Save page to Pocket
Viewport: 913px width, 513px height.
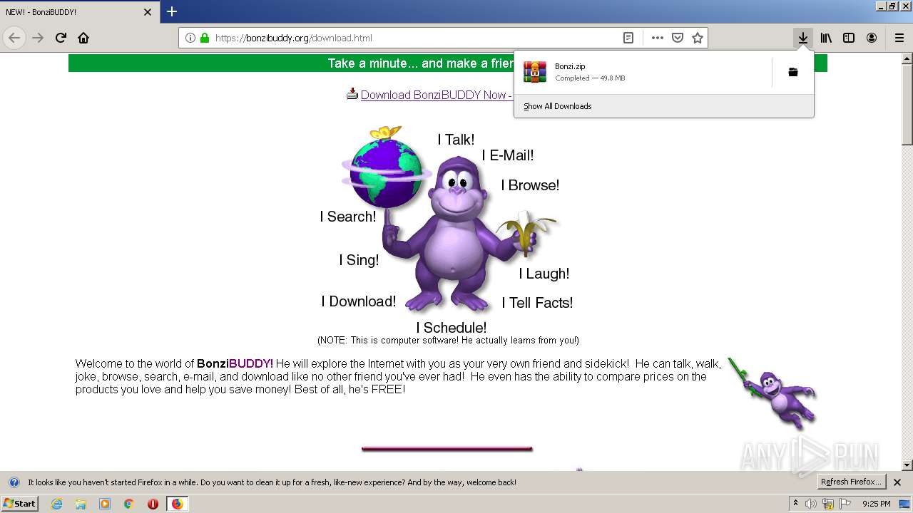click(678, 38)
